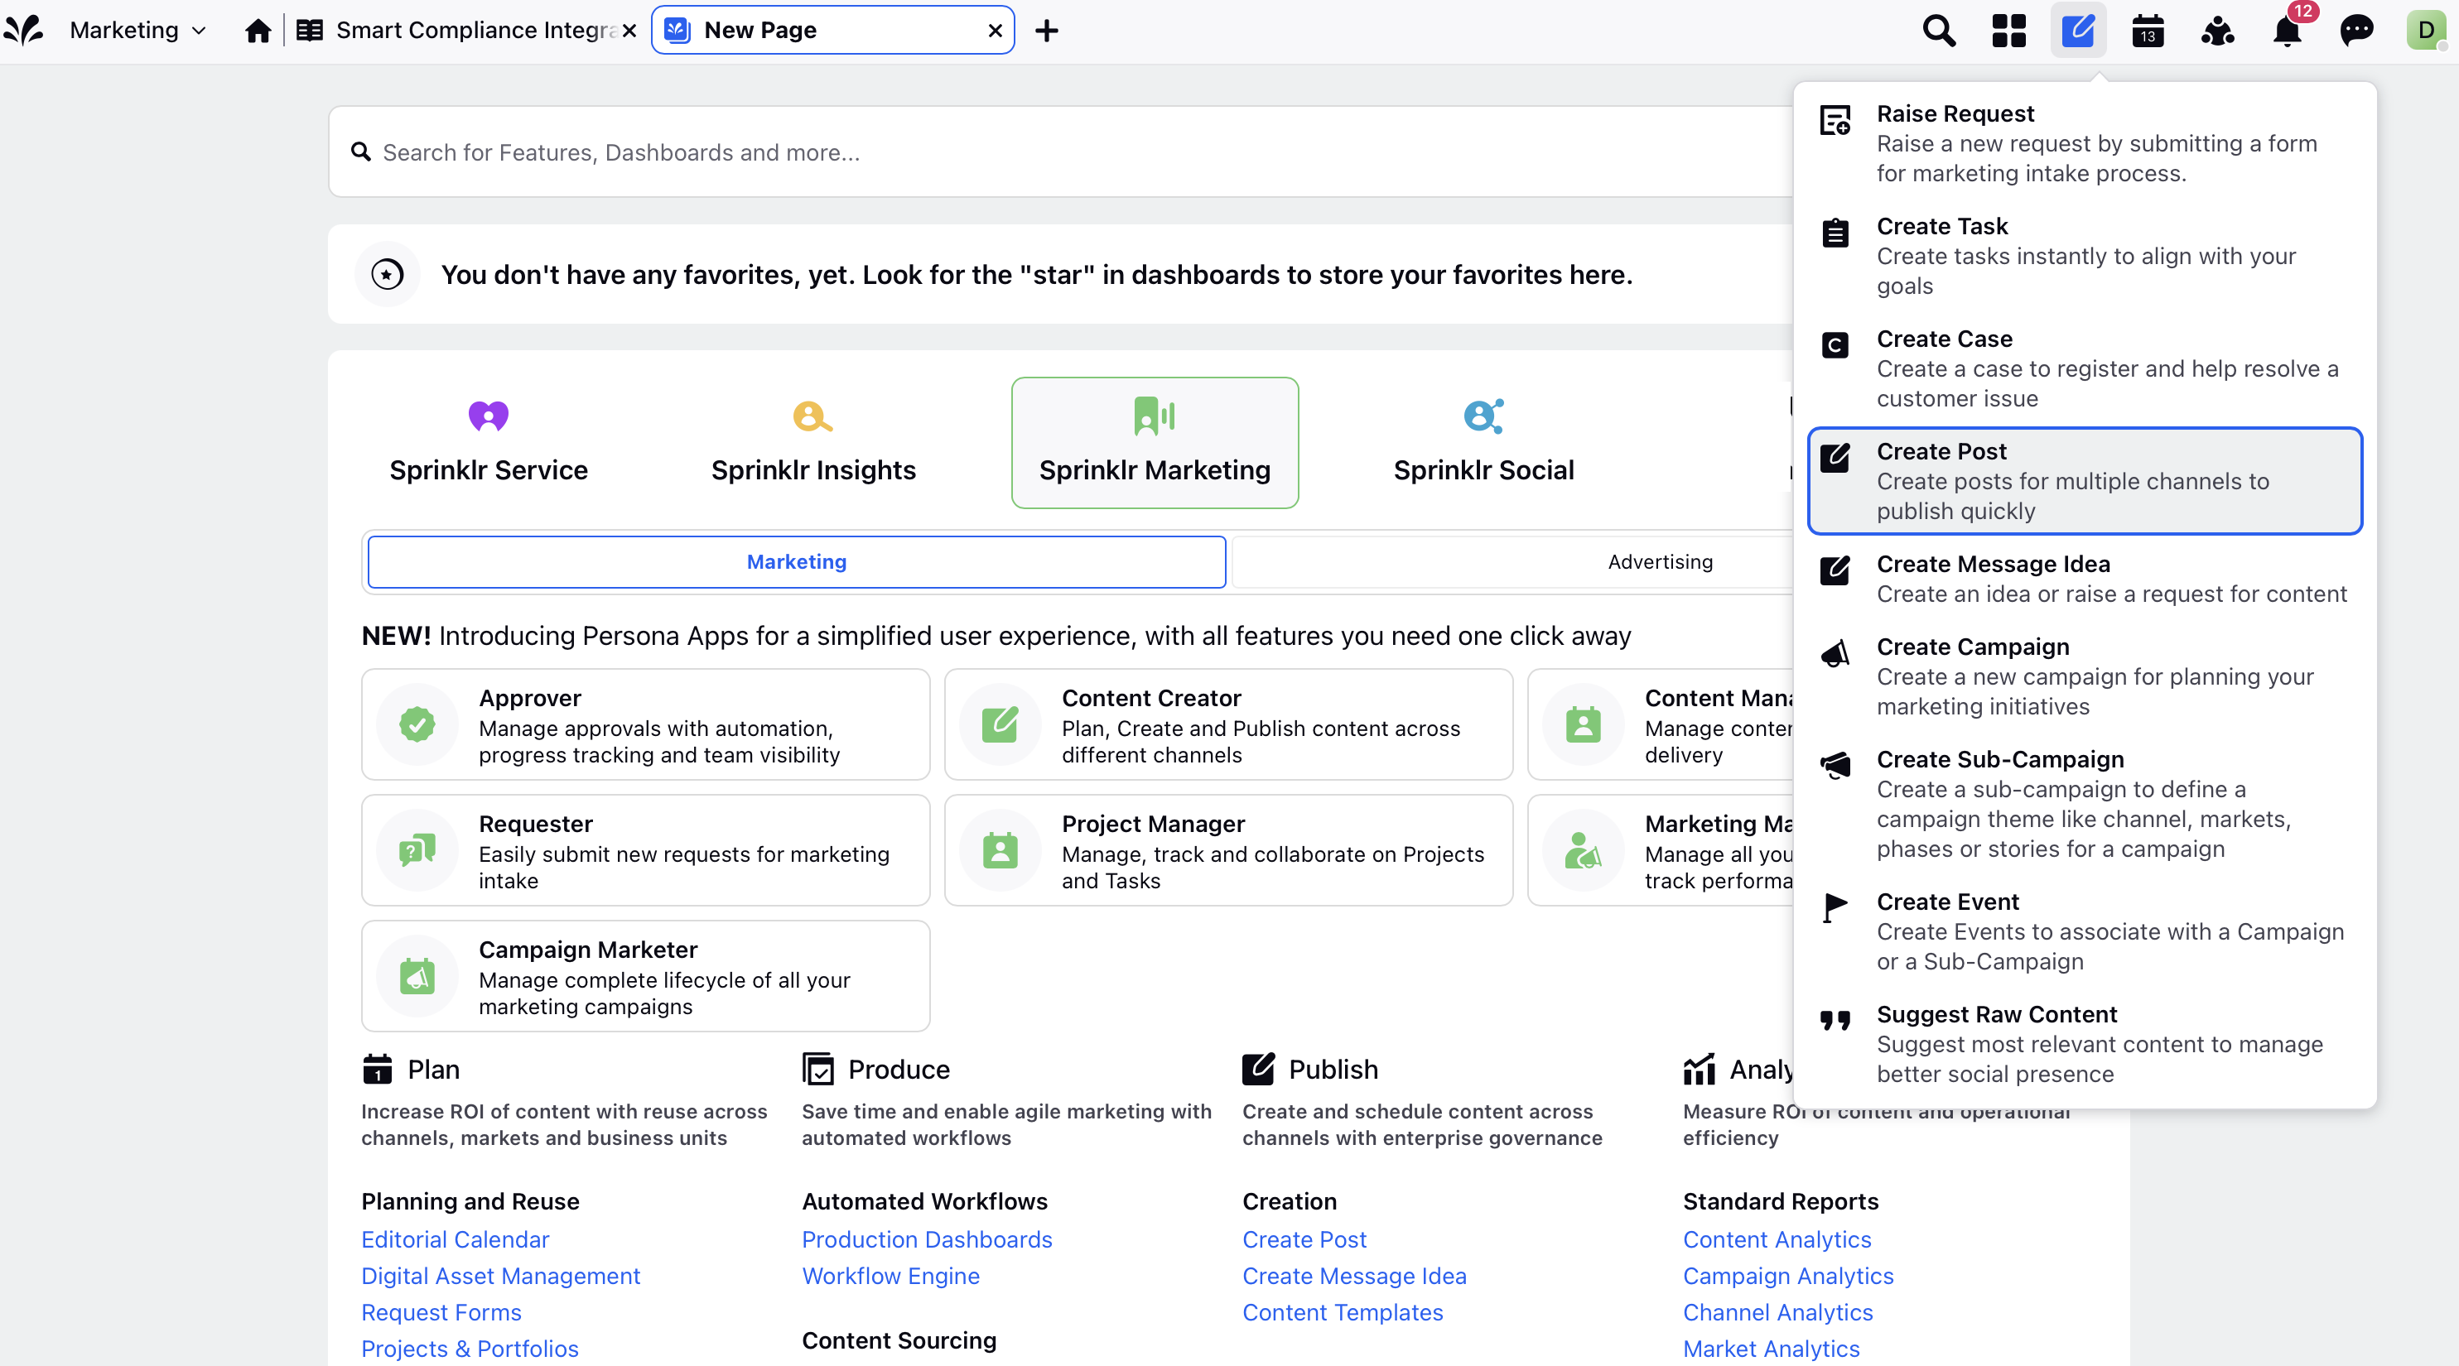Open the Content Templates link
The width and height of the screenshot is (2459, 1366).
tap(1343, 1312)
